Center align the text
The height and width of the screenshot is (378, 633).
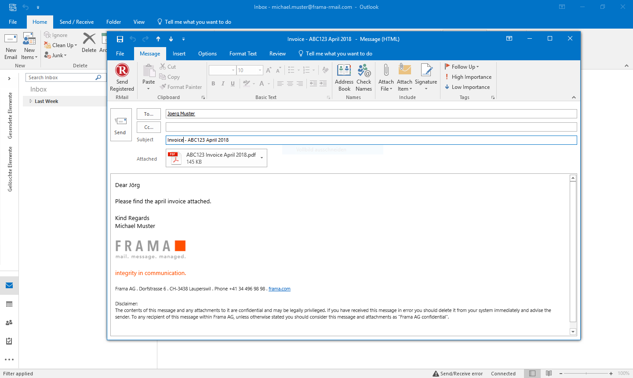[x=290, y=84]
